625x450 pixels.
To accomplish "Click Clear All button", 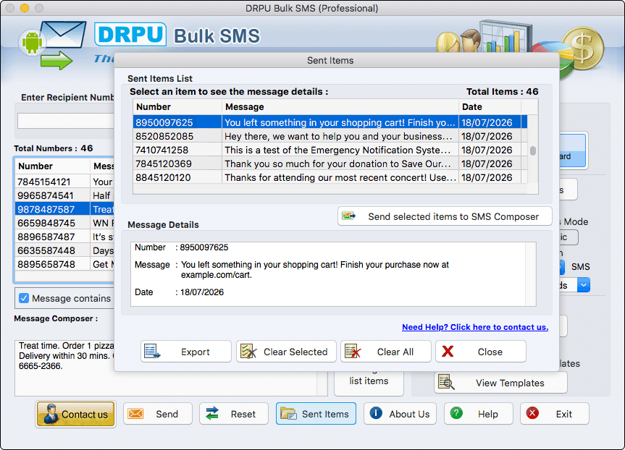I will 386,352.
